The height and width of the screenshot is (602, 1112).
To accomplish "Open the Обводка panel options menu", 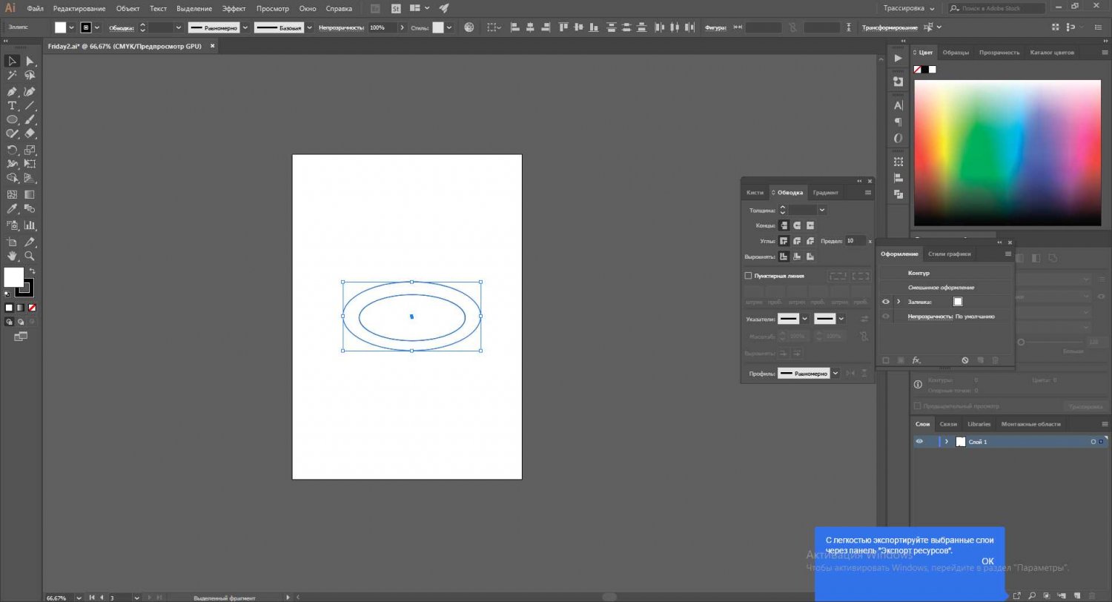I will [x=867, y=192].
